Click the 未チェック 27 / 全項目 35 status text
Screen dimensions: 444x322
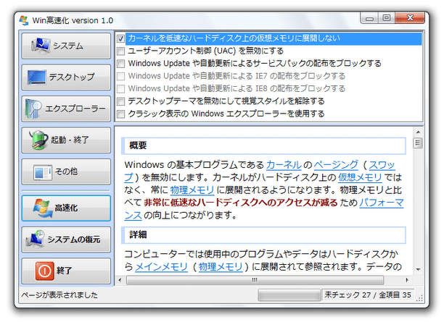click(368, 295)
